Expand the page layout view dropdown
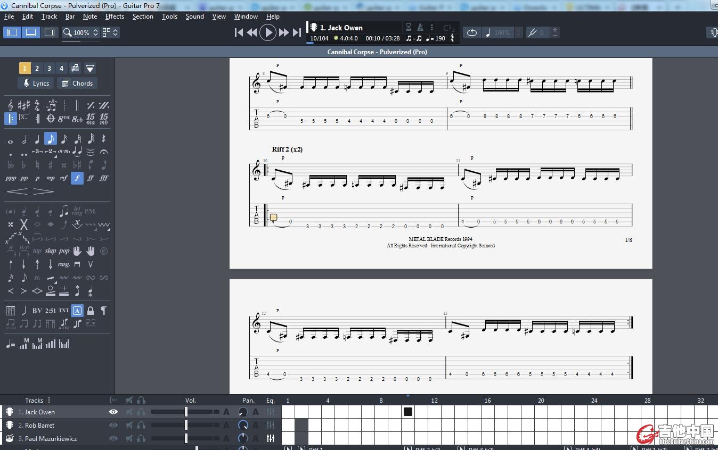Image resolution: width=718 pixels, height=450 pixels. click(x=110, y=32)
